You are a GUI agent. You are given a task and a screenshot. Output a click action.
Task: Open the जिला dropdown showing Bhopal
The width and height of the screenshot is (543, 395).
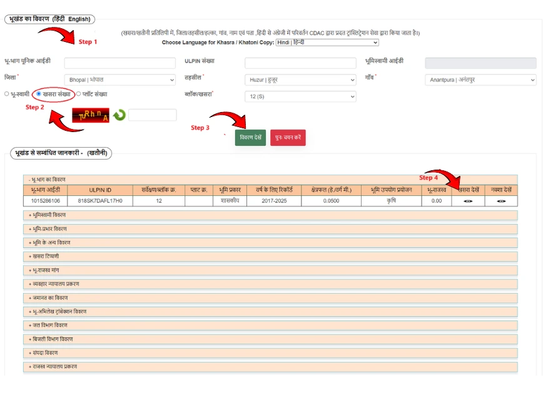[120, 80]
